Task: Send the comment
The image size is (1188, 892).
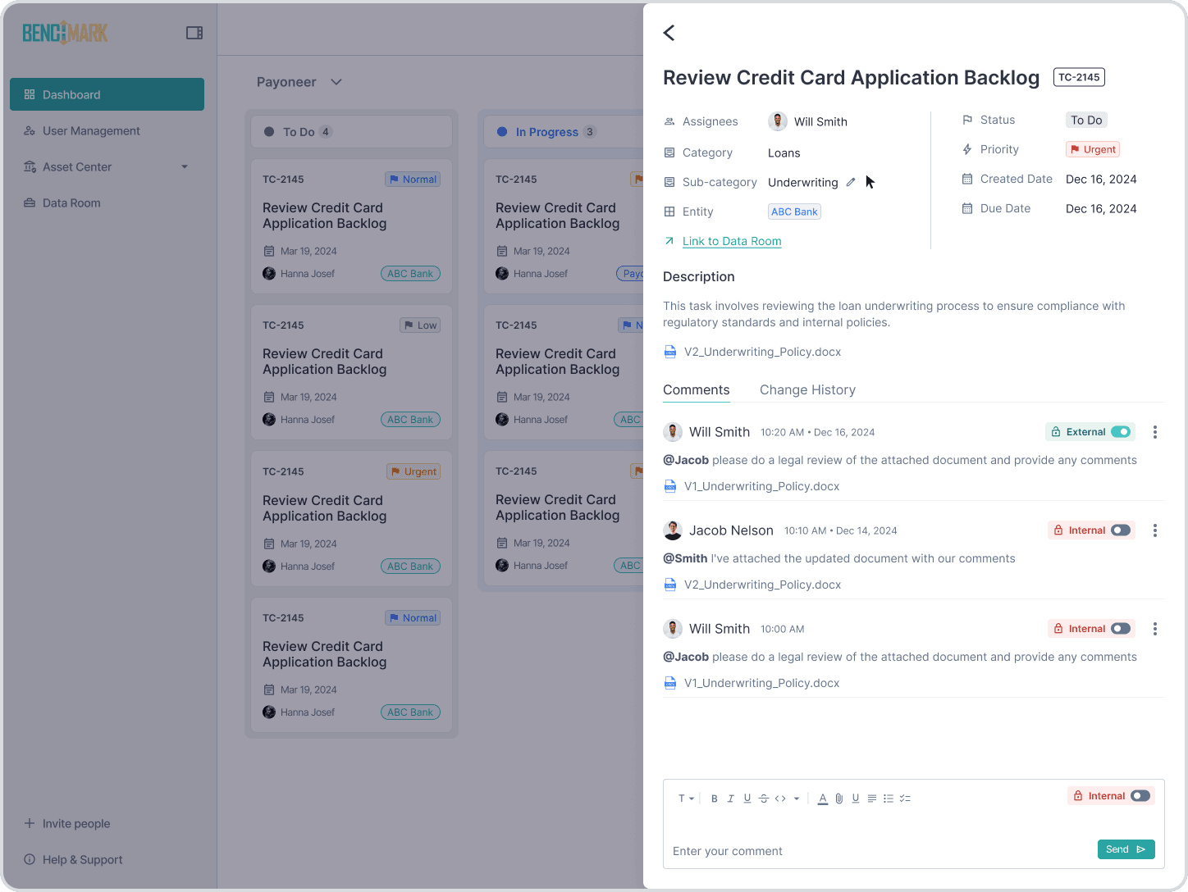Action: pyautogui.click(x=1126, y=849)
